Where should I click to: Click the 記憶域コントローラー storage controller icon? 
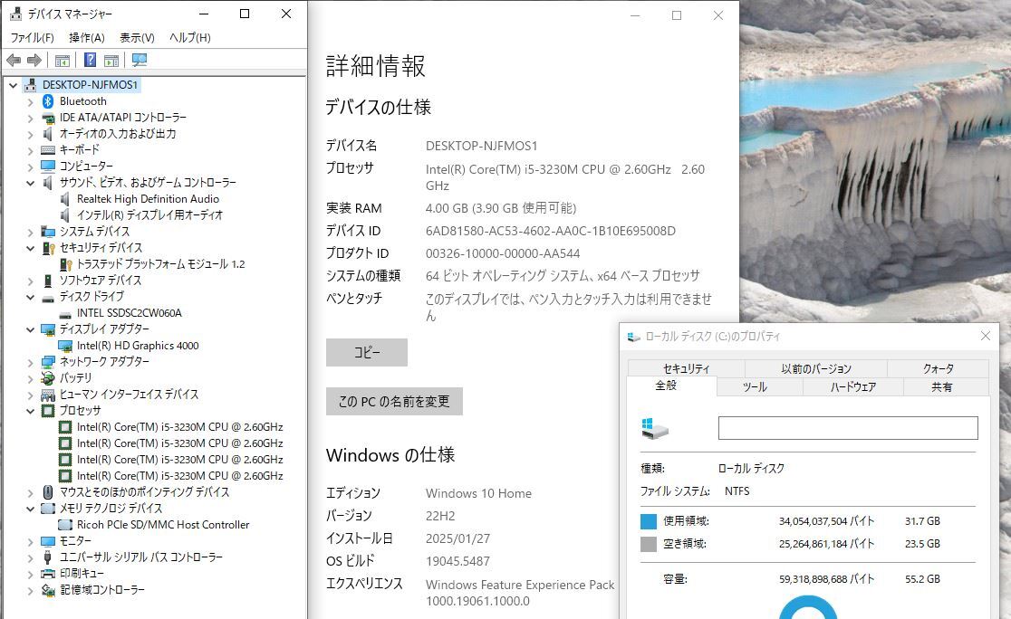click(48, 590)
